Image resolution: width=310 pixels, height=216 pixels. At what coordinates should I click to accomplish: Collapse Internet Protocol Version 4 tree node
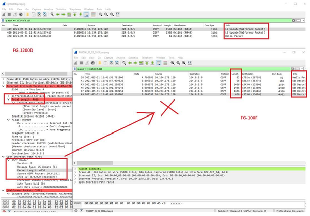[x=3, y=86]
